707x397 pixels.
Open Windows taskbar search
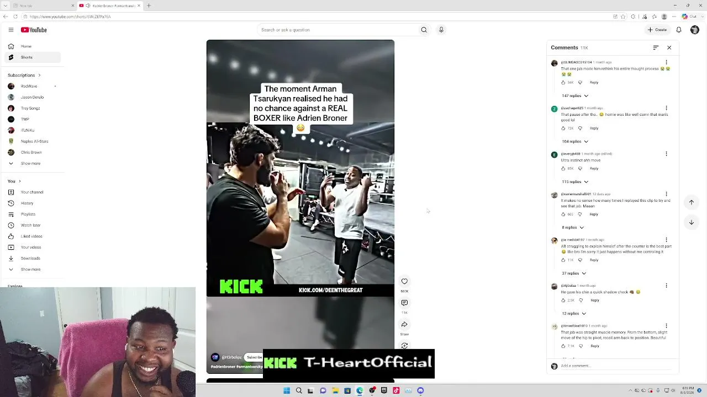pyautogui.click(x=299, y=391)
